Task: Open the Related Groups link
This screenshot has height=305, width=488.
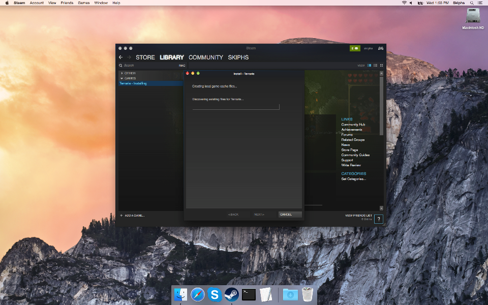Action: (x=353, y=140)
